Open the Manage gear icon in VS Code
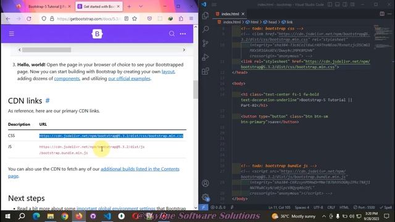Viewport: 395px width, 222px height. (x=206, y=197)
